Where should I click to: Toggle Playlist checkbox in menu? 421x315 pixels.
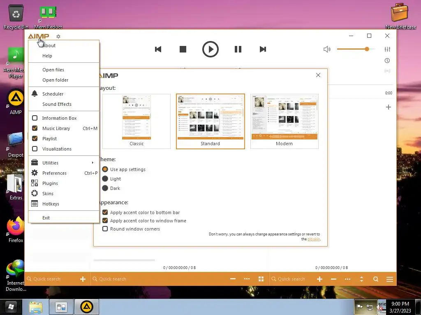[35, 139]
